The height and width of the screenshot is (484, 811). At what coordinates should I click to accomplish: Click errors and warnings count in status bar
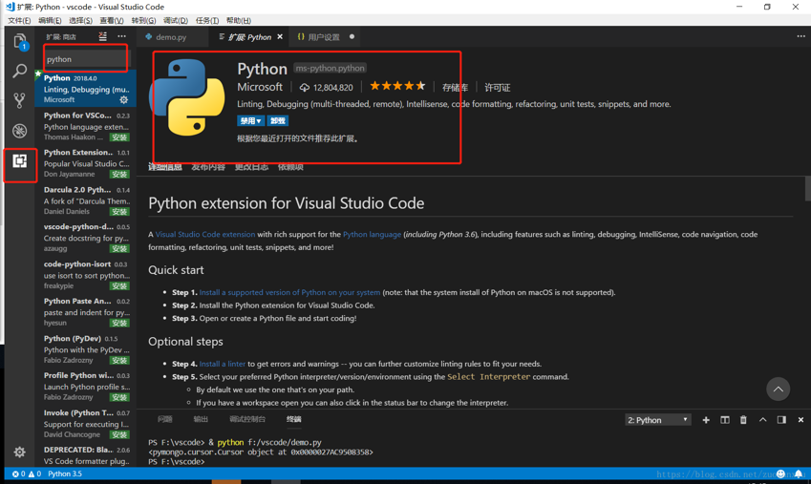click(x=27, y=473)
